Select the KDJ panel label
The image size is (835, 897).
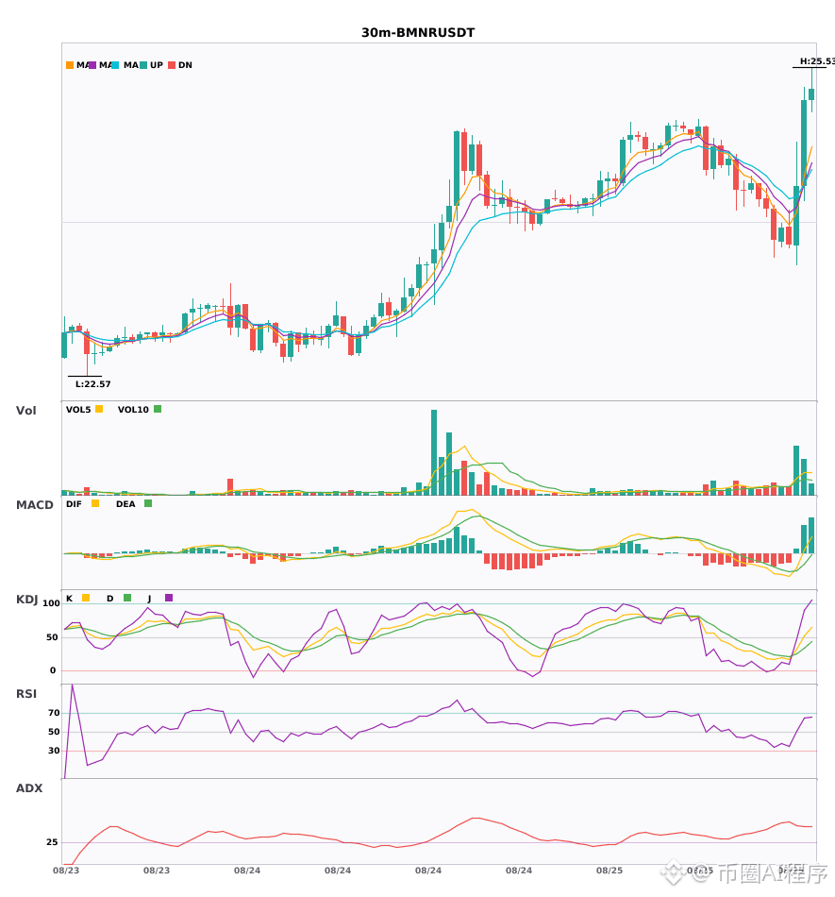coord(26,600)
